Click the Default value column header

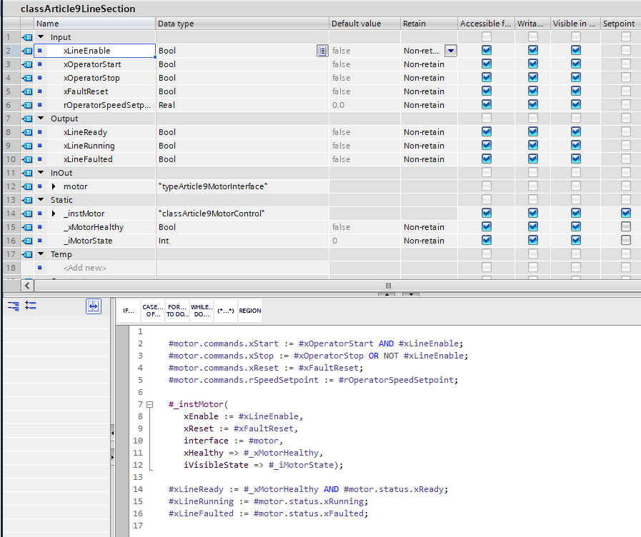[364, 24]
